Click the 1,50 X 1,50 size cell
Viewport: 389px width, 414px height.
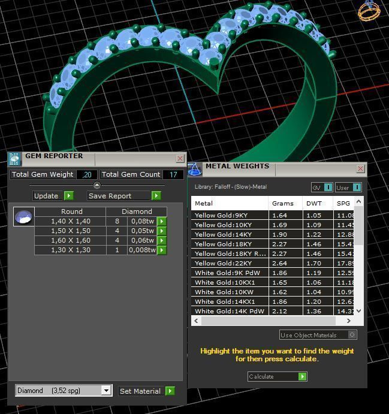pyautogui.click(x=71, y=231)
